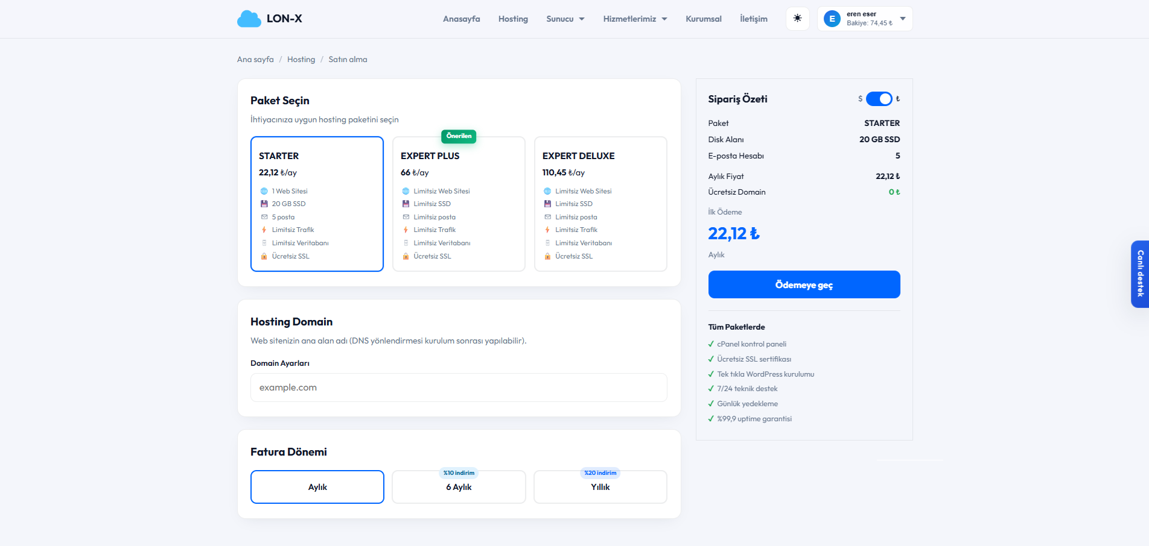This screenshot has height=546, width=1149.
Task: Click checkmark beside Günlük yedekleme
Action: [x=711, y=404]
